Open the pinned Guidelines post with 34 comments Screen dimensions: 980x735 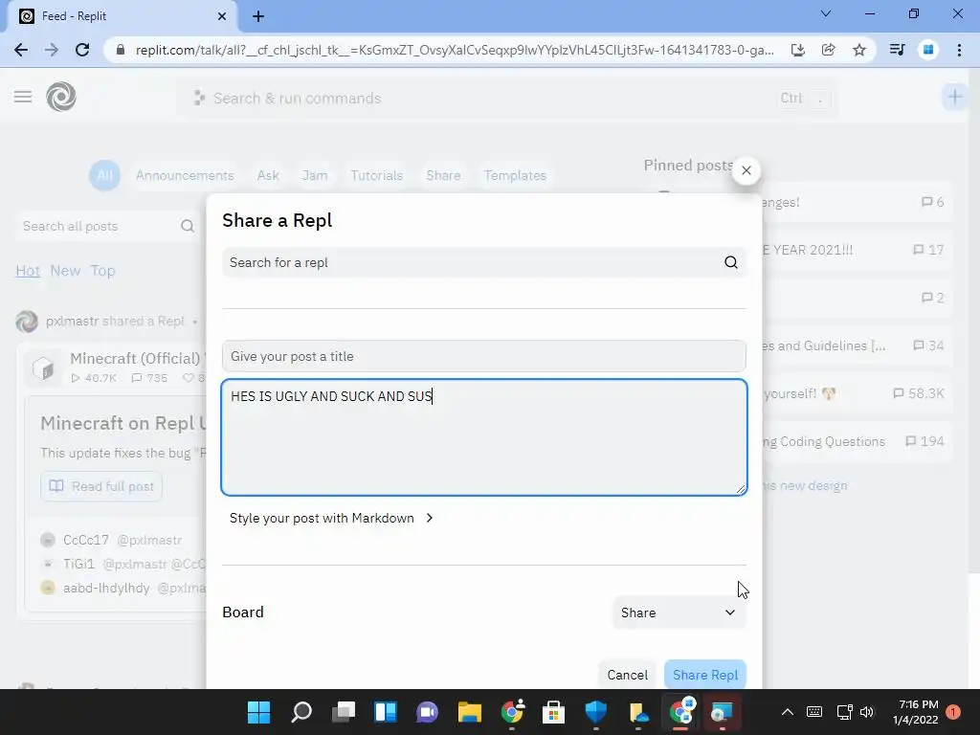(x=857, y=345)
